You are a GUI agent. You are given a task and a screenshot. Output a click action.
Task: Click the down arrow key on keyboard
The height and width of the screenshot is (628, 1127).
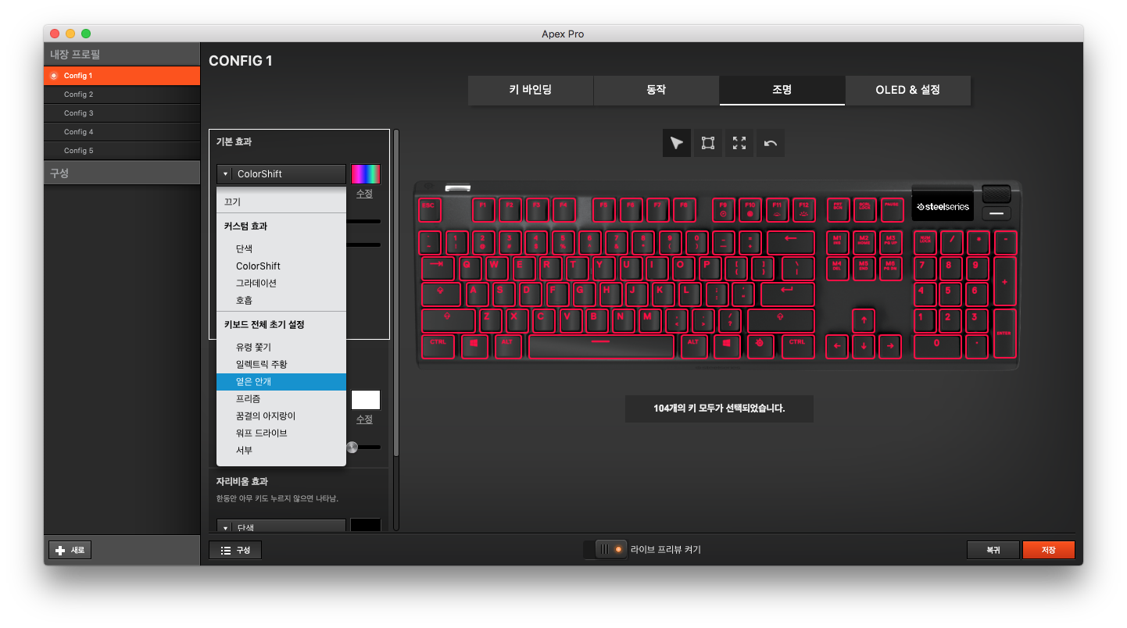[863, 346]
